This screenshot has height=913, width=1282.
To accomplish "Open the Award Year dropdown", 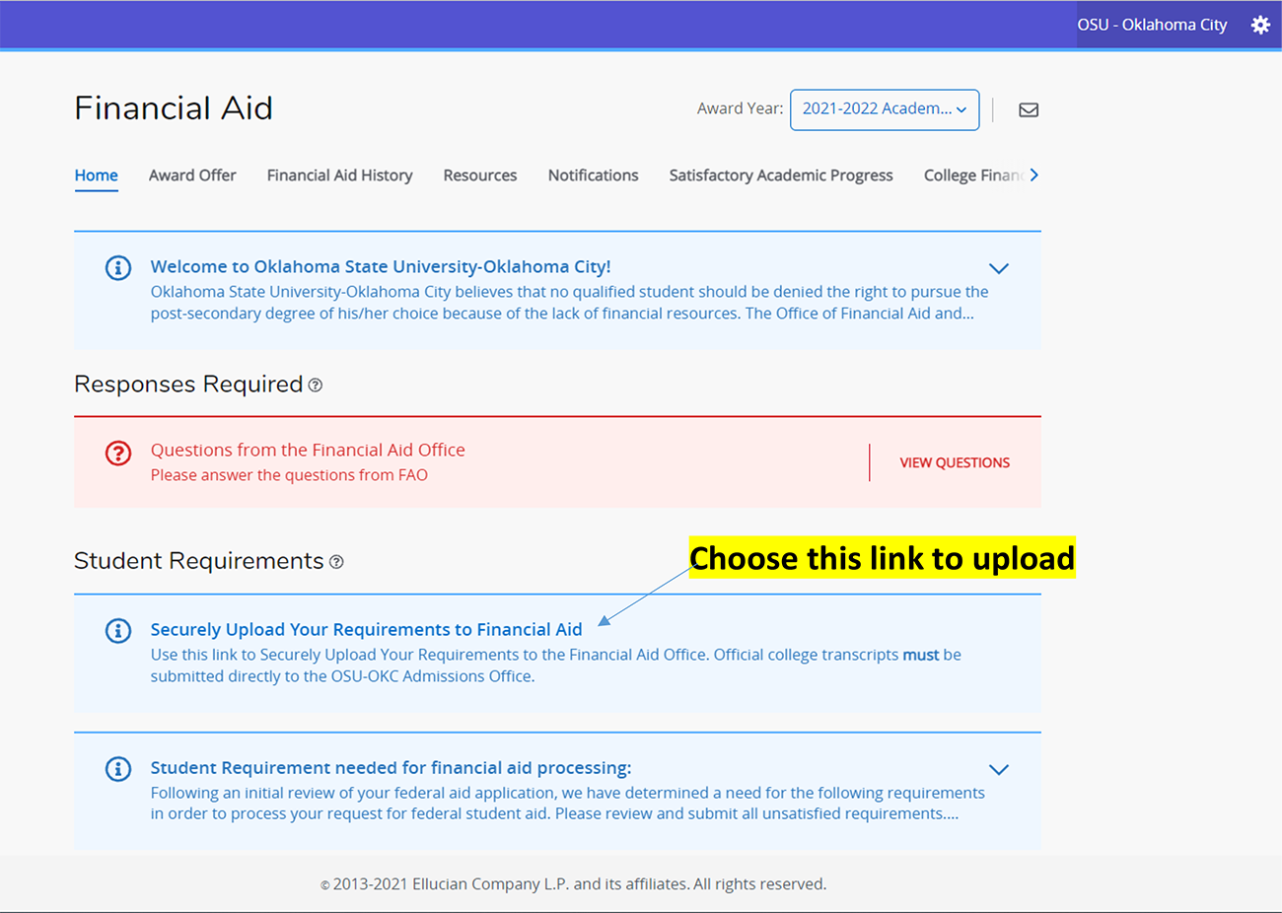I will tap(885, 109).
